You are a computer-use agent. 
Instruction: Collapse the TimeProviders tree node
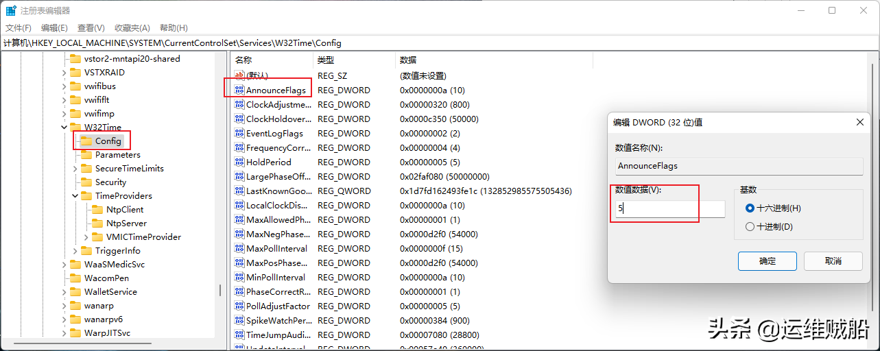tap(75, 196)
